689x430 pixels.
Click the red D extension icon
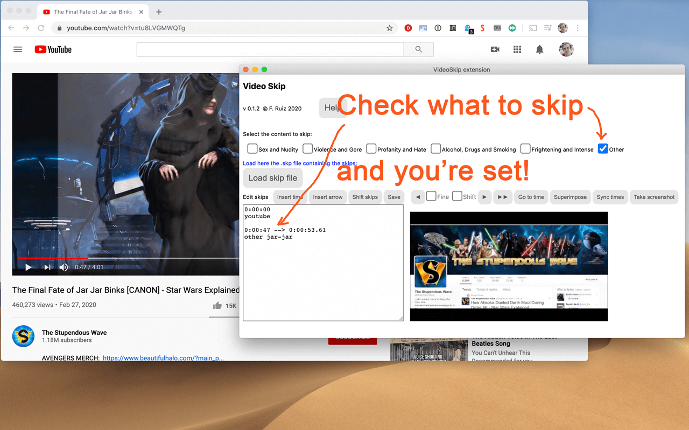tap(407, 27)
